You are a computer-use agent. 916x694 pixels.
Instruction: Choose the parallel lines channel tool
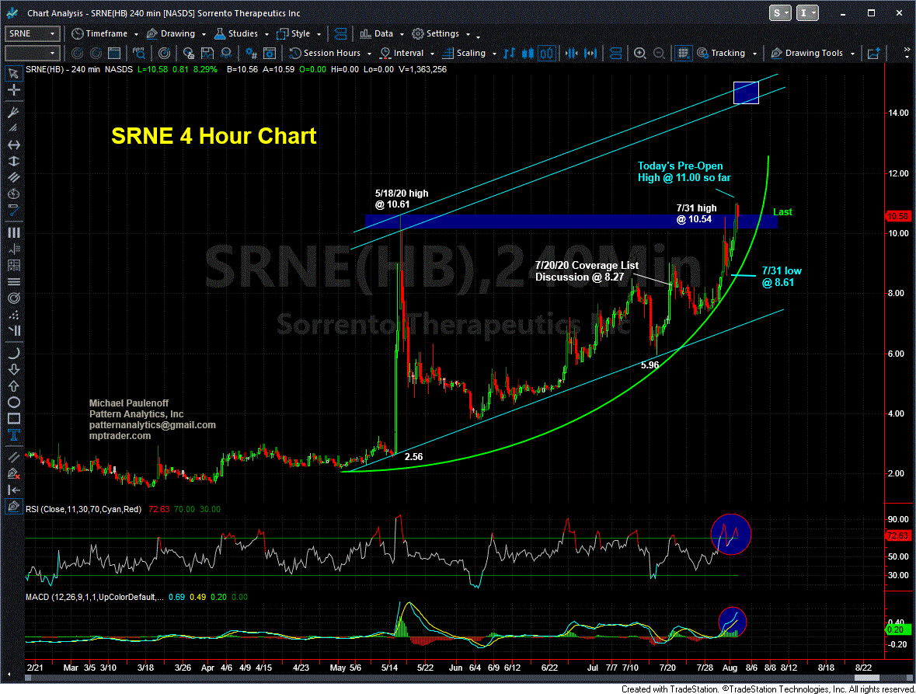[x=13, y=177]
